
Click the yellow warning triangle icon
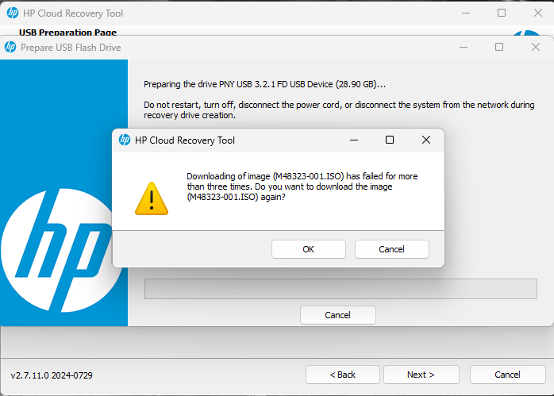pyautogui.click(x=152, y=198)
